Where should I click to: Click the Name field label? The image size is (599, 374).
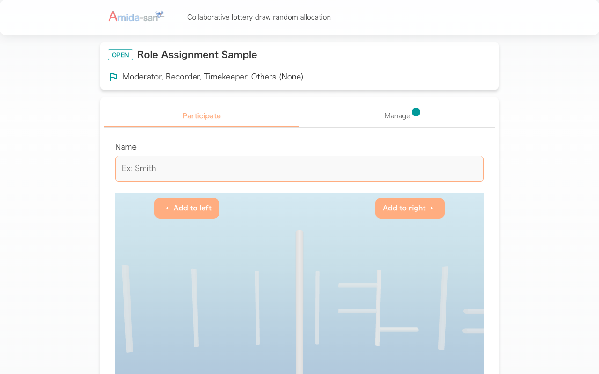[x=126, y=147]
